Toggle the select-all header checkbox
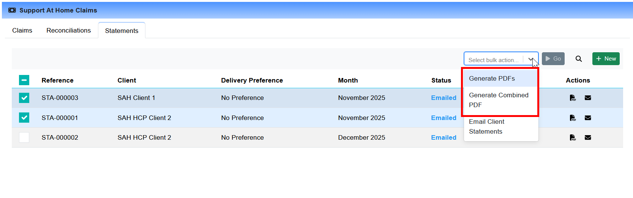Screen dimensions: 633x198 tap(24, 80)
